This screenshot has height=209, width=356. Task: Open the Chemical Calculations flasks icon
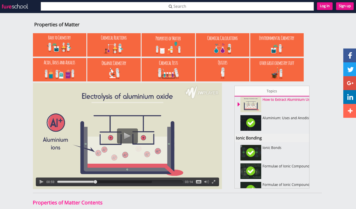[x=222, y=49]
